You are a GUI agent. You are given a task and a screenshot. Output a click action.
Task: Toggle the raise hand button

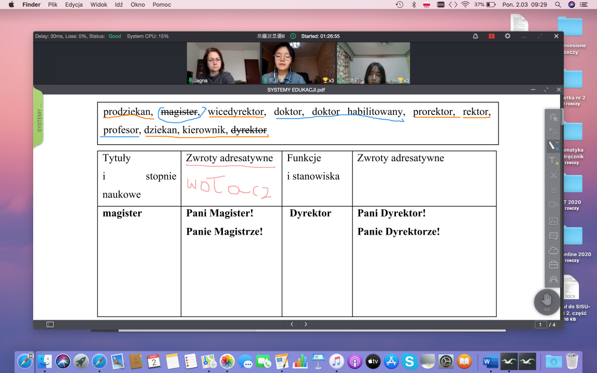click(547, 300)
